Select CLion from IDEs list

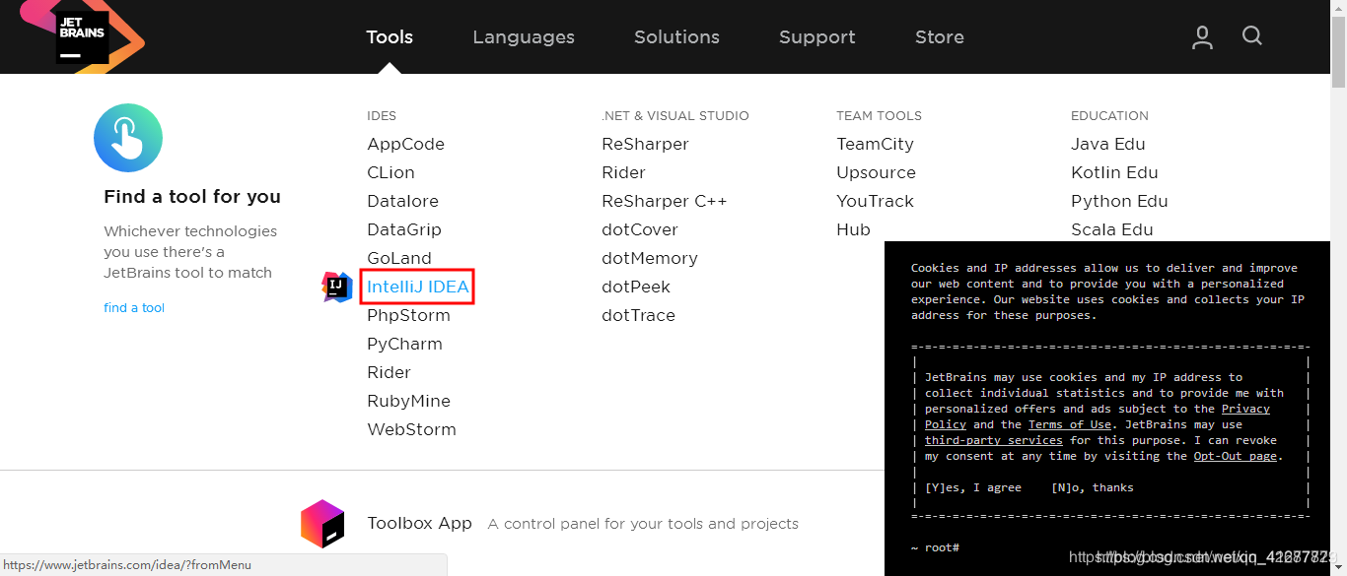coord(391,172)
